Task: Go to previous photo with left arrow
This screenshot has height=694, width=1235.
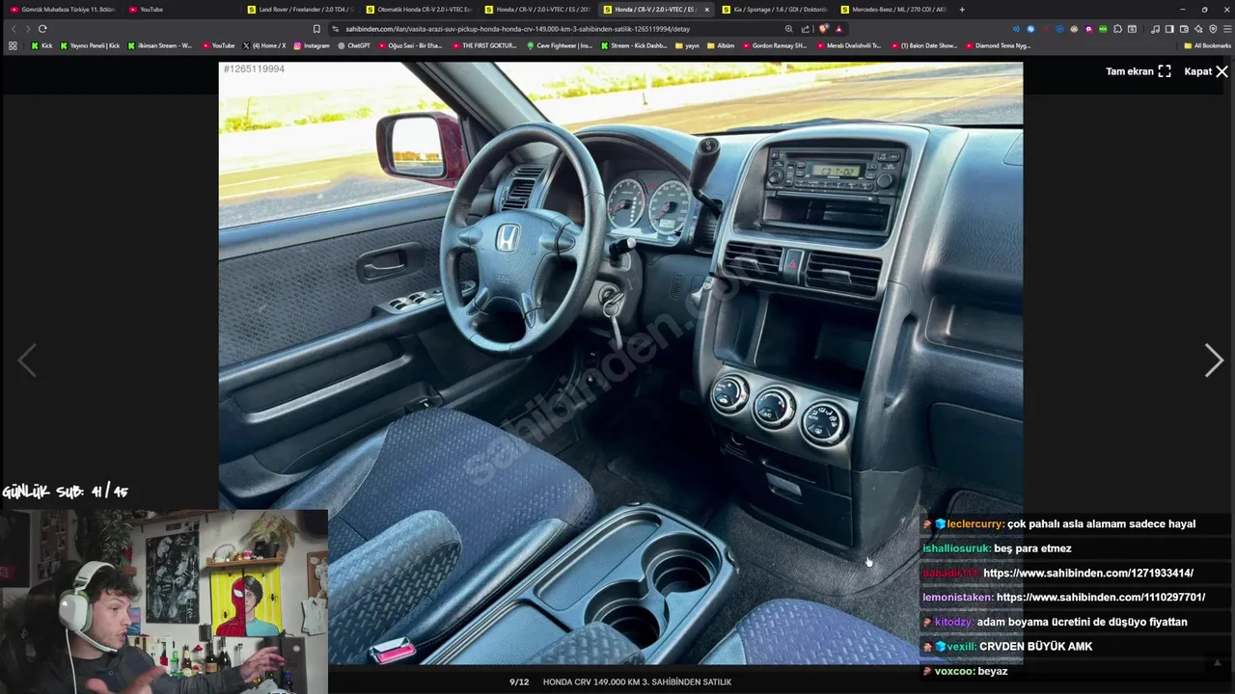Action: point(27,360)
